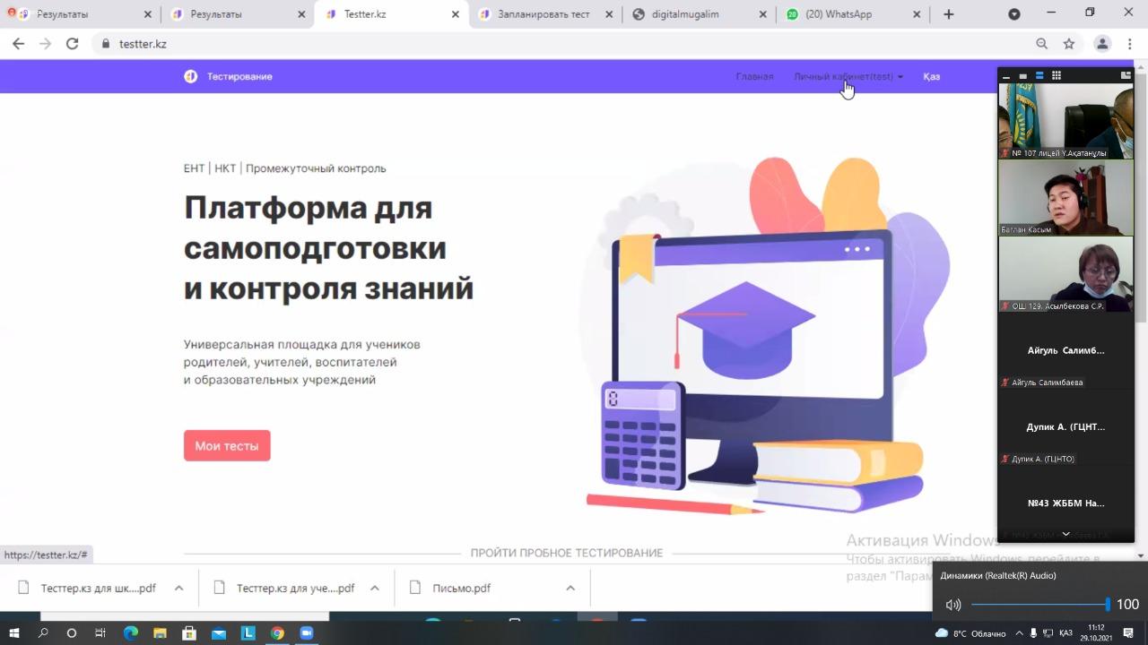Click the Мои тесты button

point(227,445)
